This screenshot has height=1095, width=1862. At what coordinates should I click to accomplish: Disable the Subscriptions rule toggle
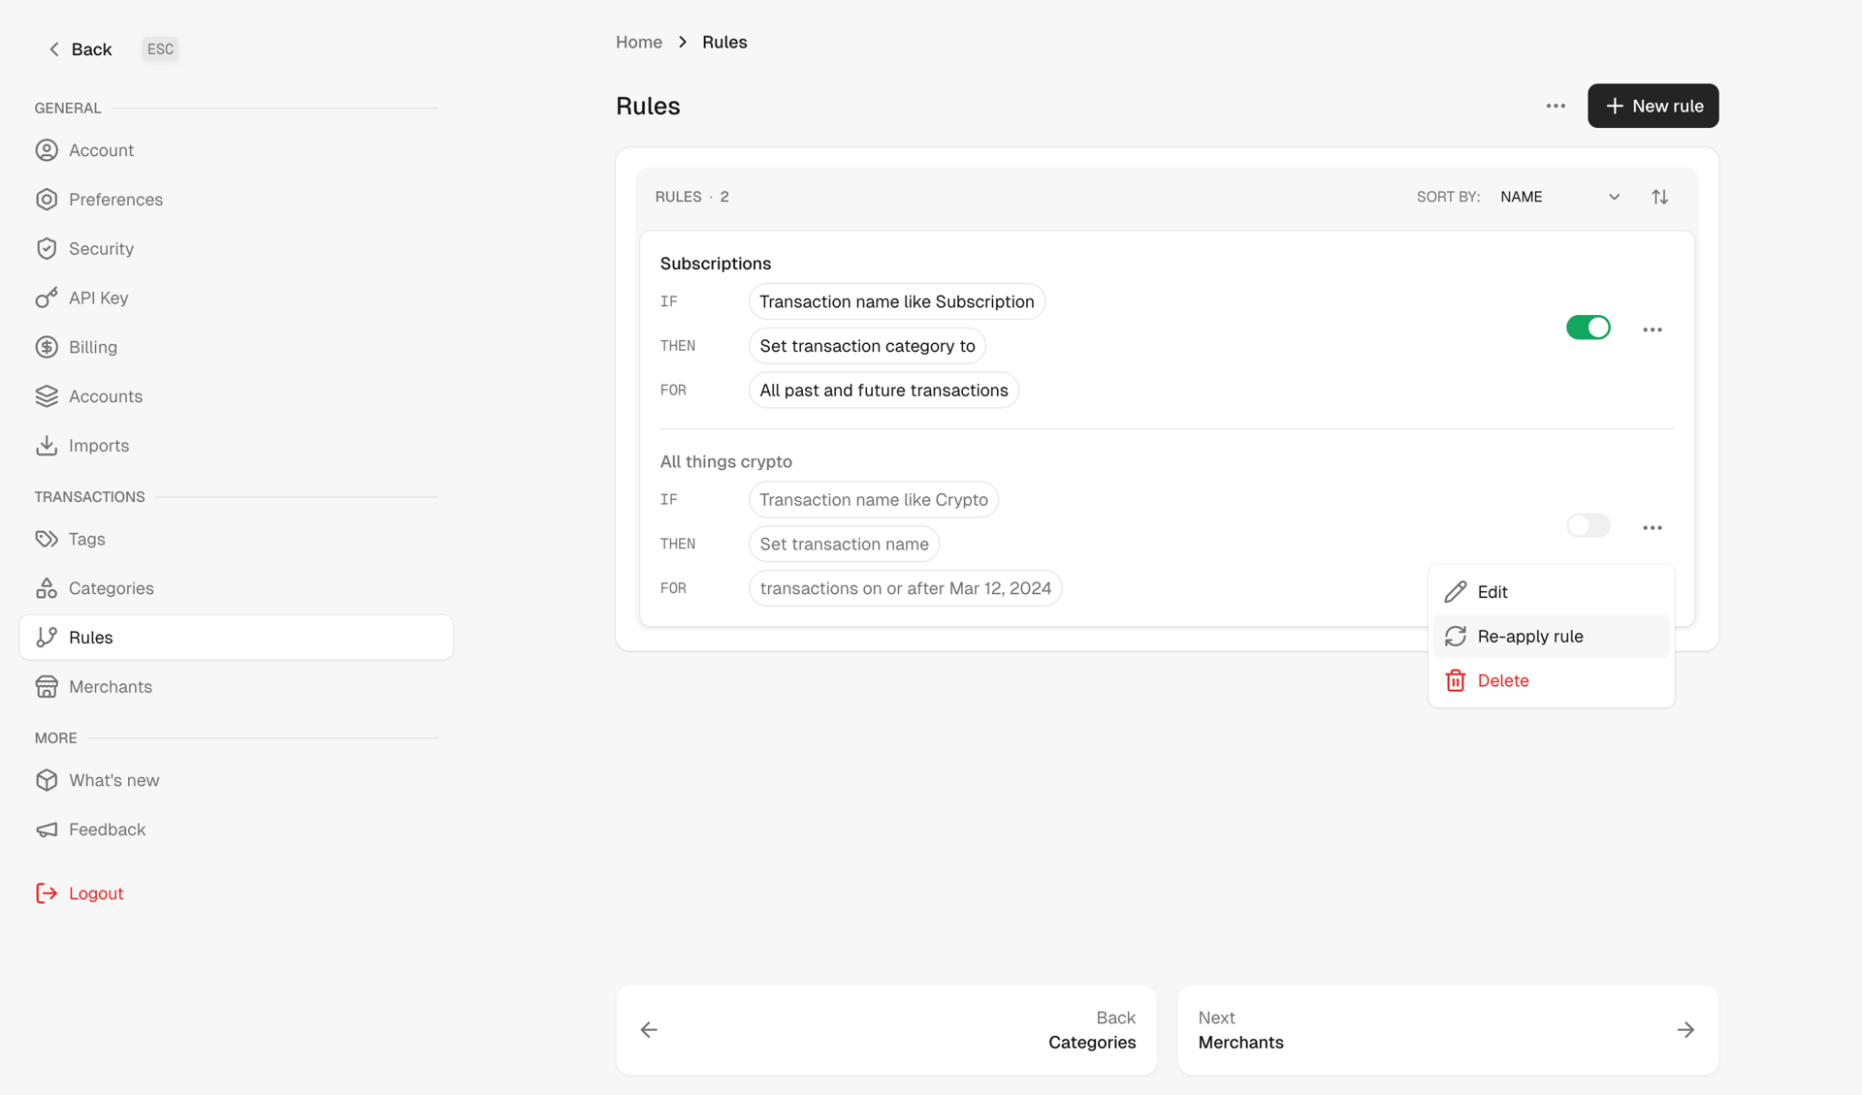tap(1588, 328)
